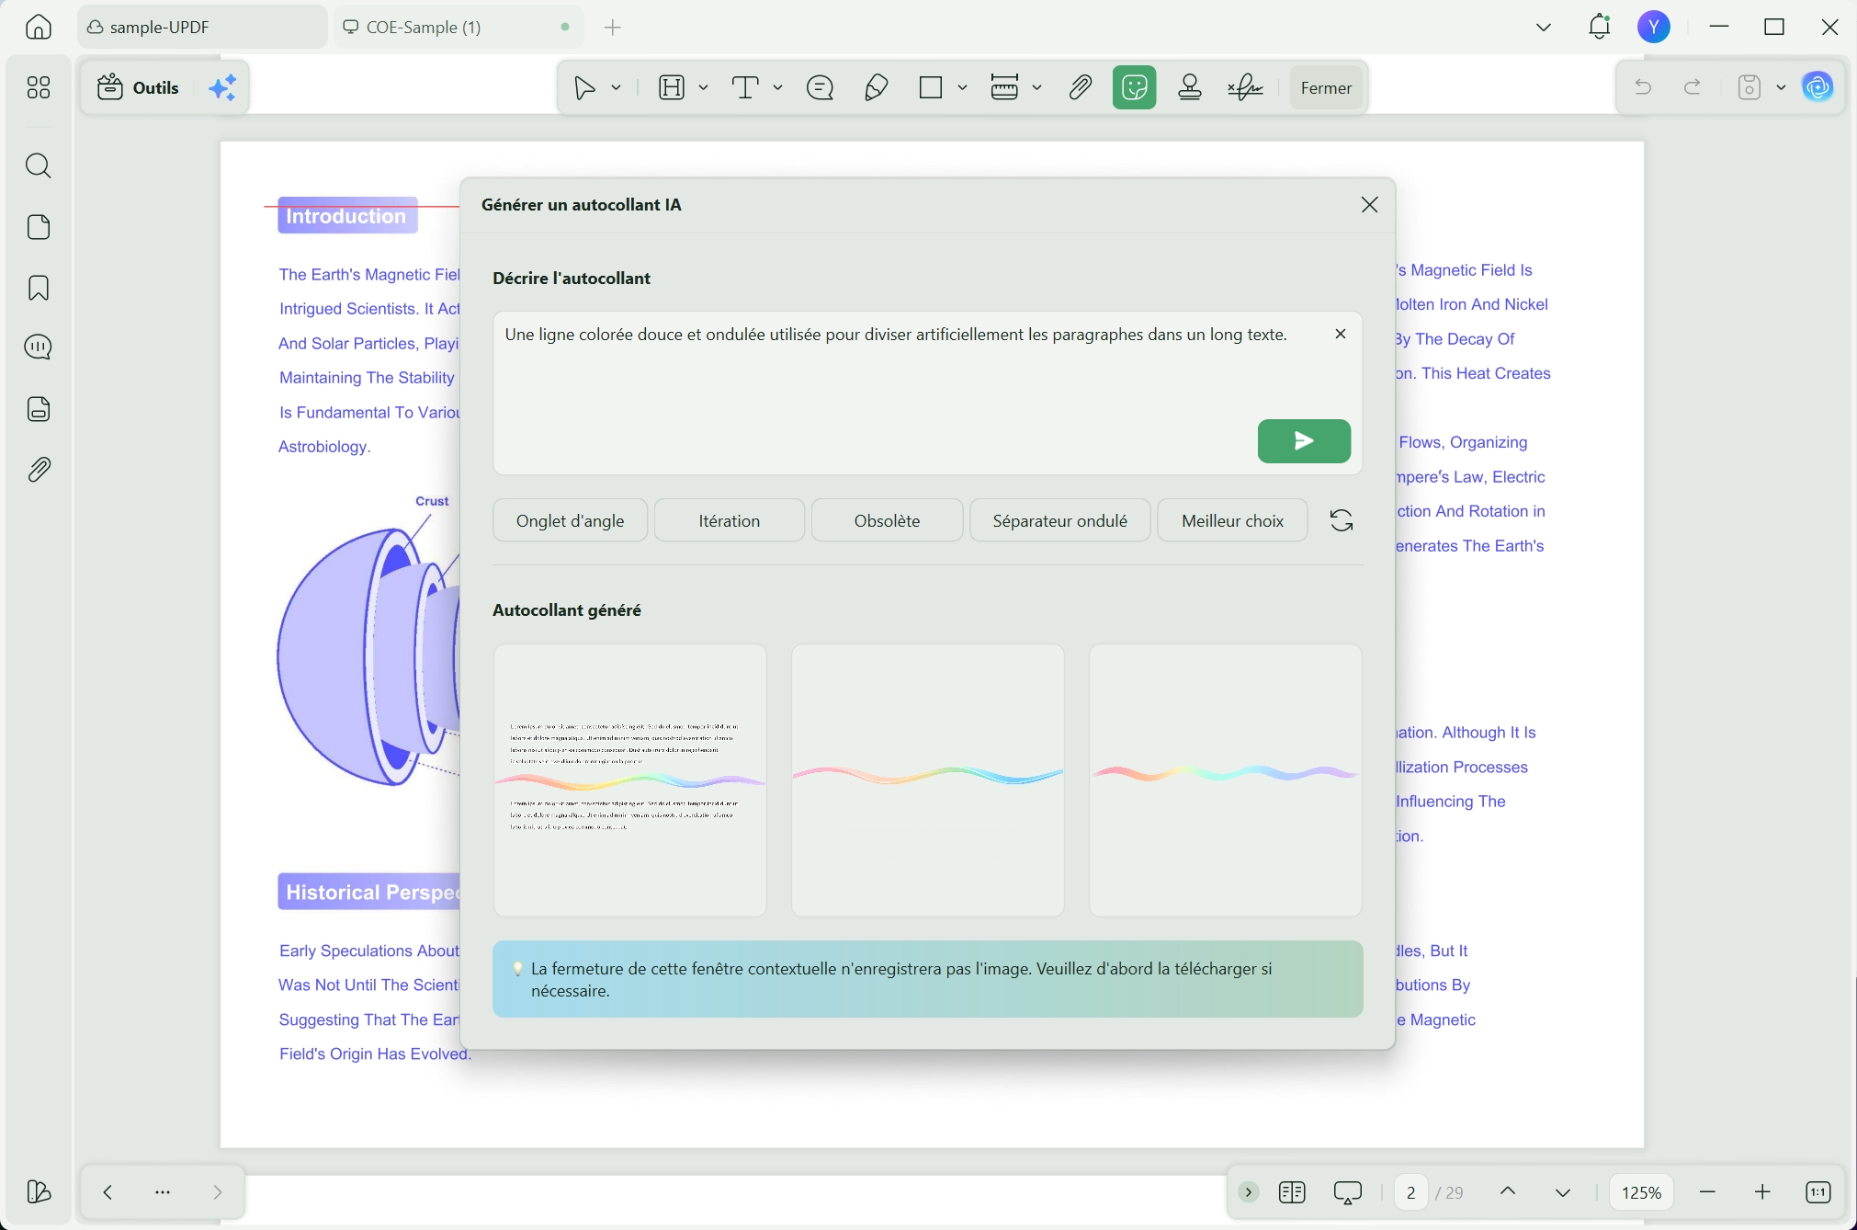Choose the Séparateur ondulé suggestion
The height and width of the screenshot is (1230, 1857).
pos(1059,520)
